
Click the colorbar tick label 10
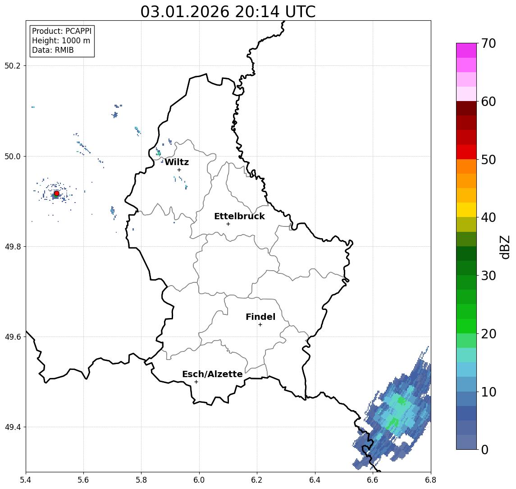point(489,392)
